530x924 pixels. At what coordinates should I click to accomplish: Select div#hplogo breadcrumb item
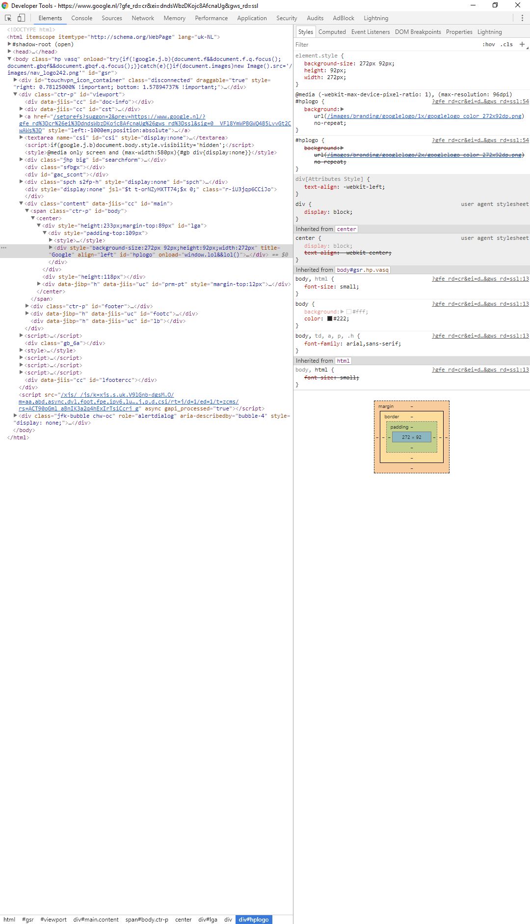[254, 920]
